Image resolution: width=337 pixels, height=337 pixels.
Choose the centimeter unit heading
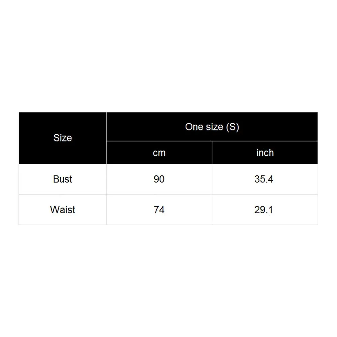coord(159,153)
